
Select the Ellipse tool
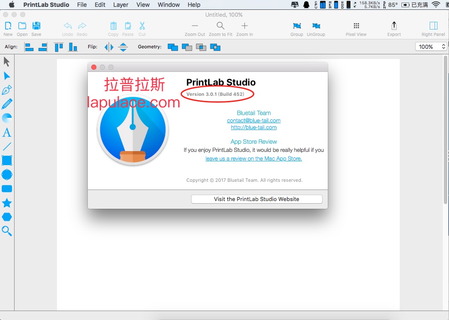(7, 175)
